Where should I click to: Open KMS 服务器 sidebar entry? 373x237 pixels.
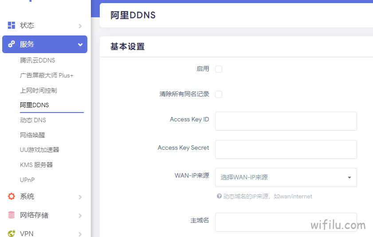pos(36,165)
